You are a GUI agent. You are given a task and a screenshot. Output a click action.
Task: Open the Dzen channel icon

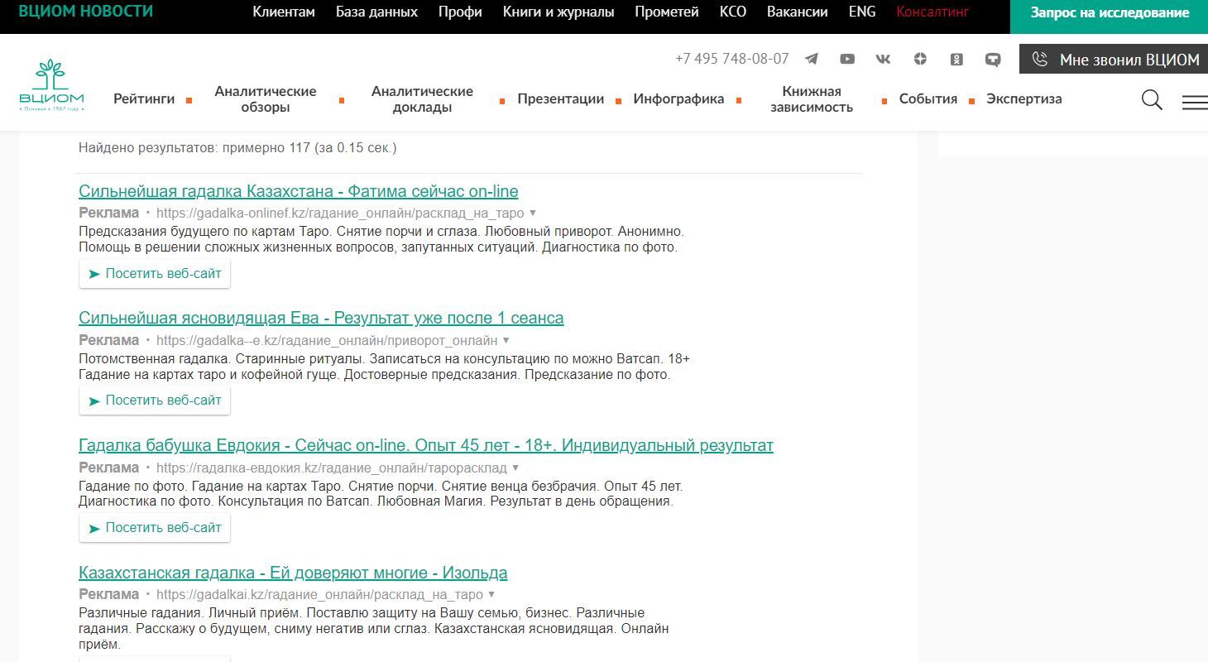[x=920, y=59]
